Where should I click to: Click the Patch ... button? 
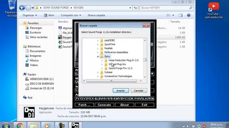(x=84, y=105)
